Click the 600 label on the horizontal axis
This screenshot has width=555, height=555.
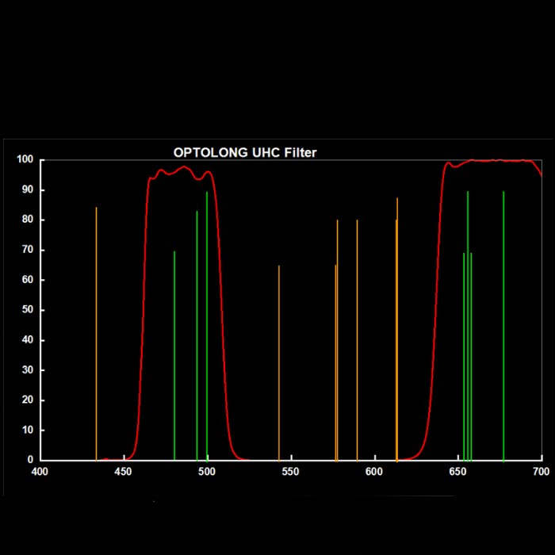374,472
